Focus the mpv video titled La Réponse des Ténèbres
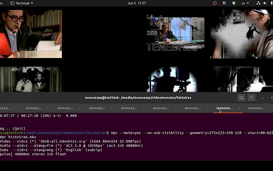Viewport: 273px width, 171px height. click(x=175, y=33)
